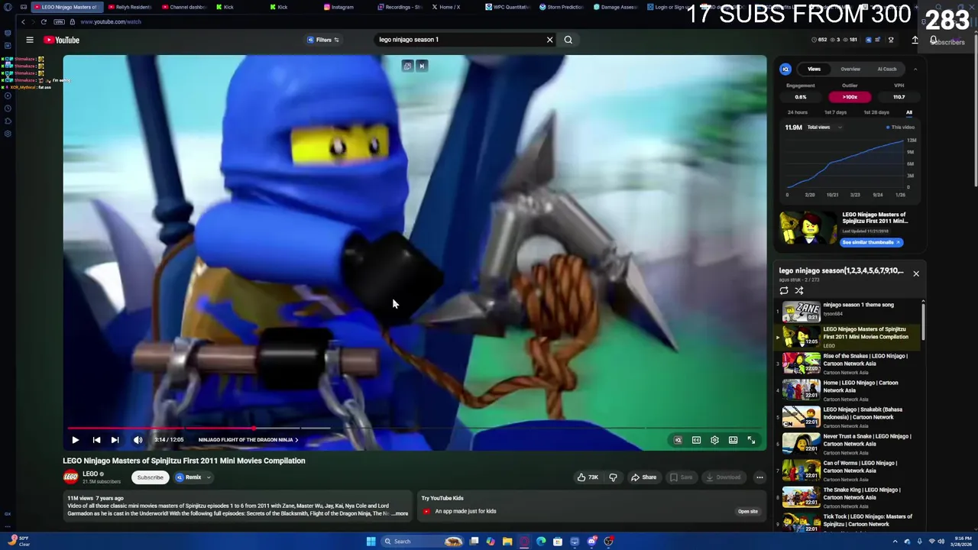Close the lego ninjago playlist panel

(916, 273)
